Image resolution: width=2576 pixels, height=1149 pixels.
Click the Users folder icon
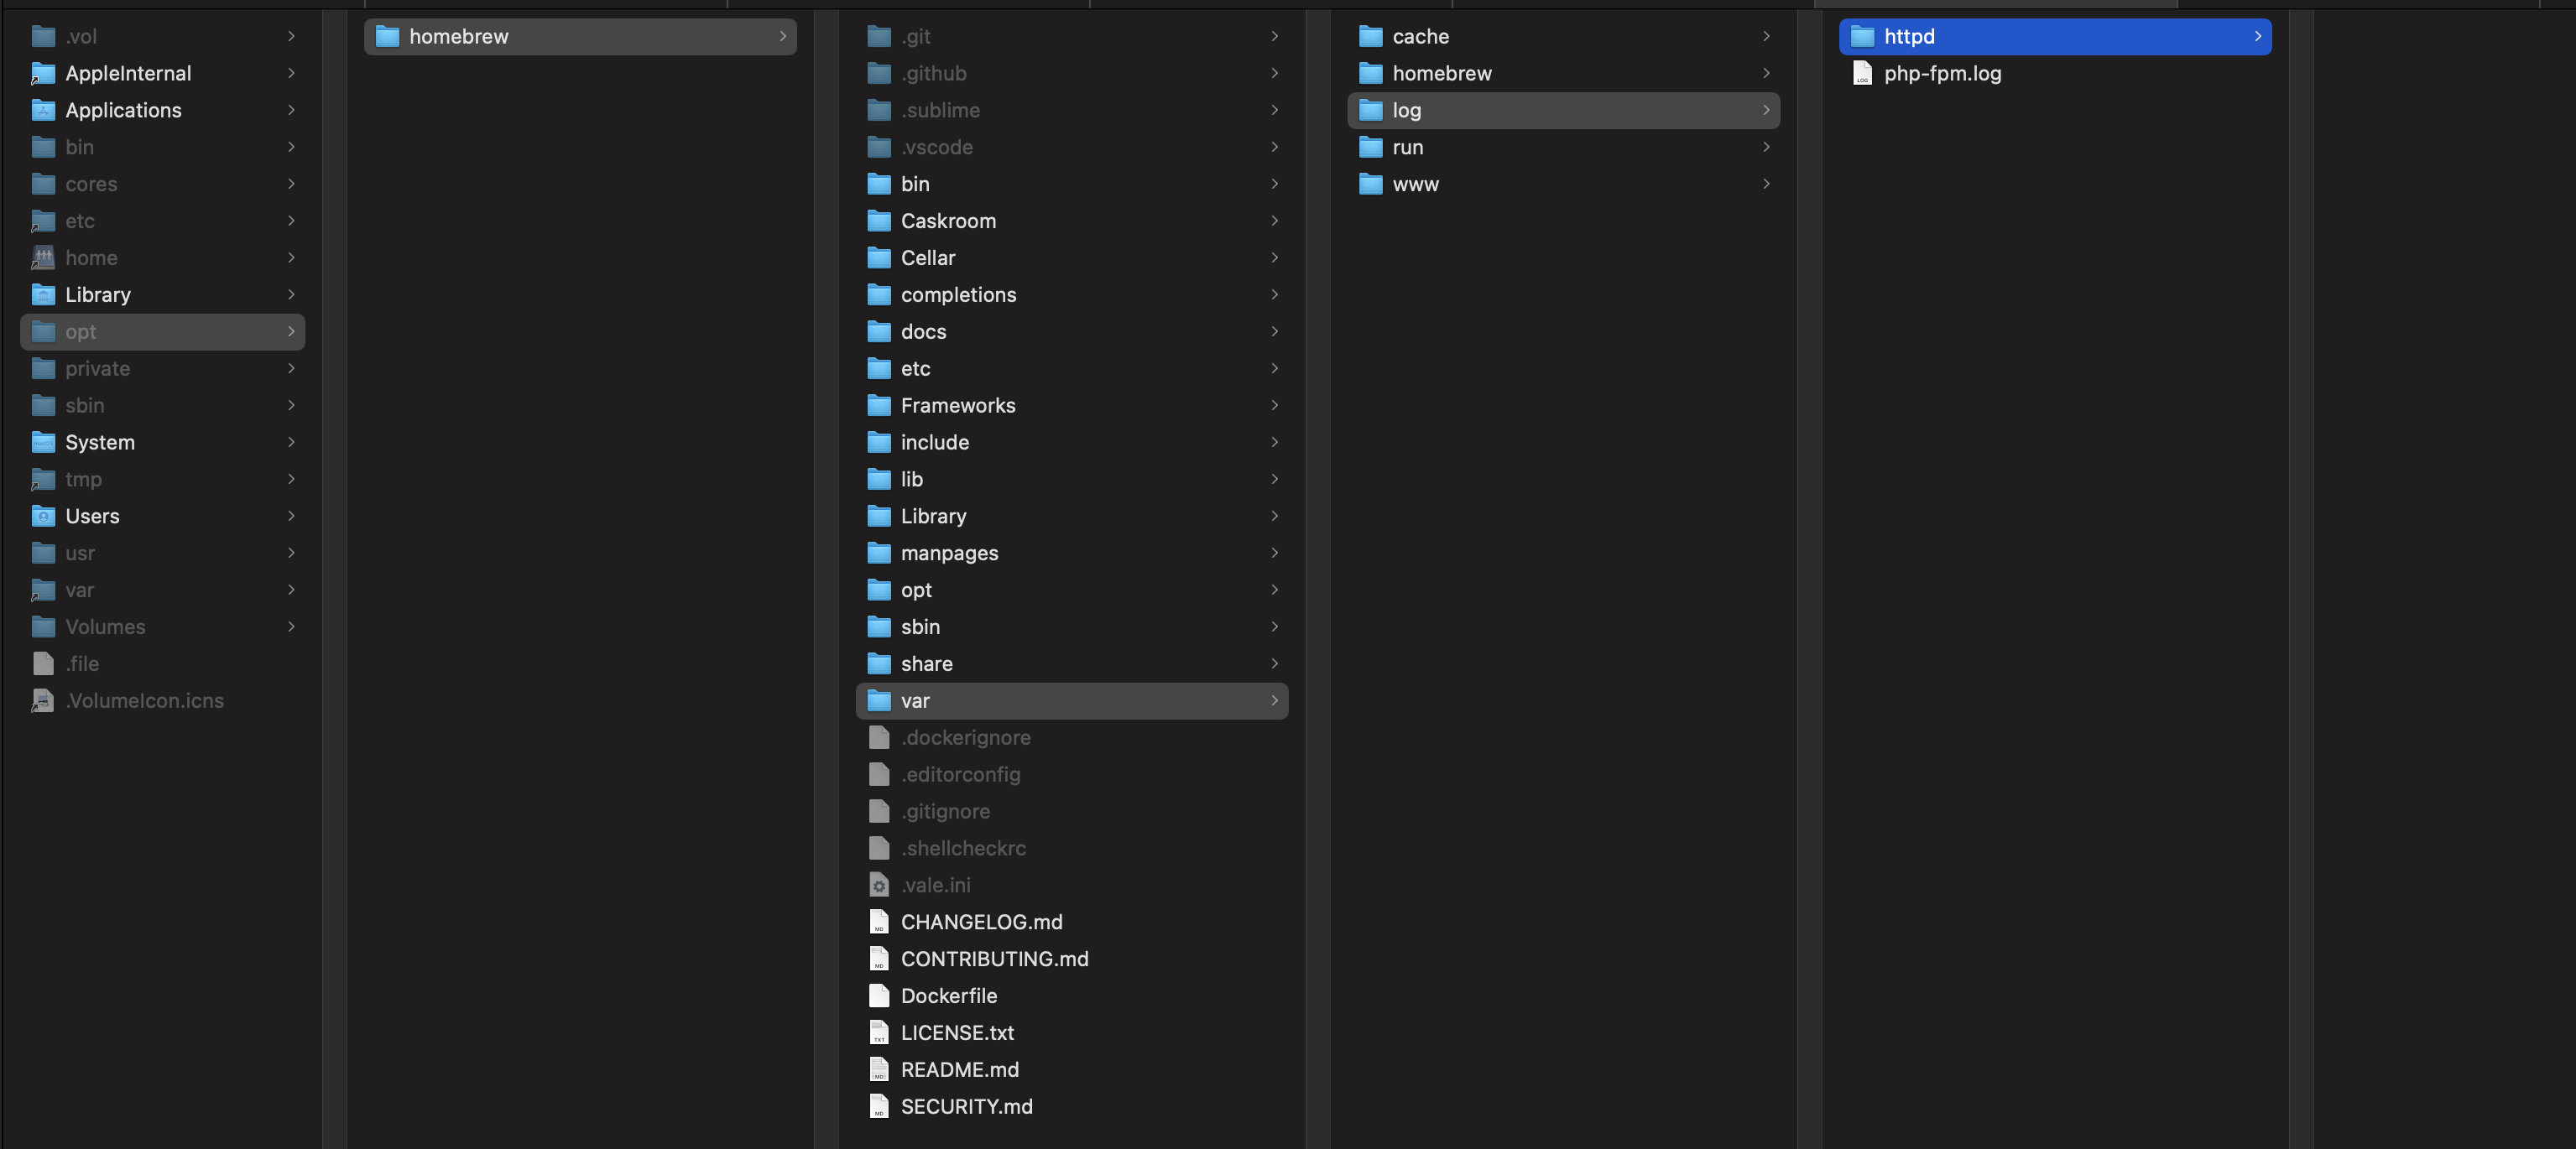(x=43, y=517)
